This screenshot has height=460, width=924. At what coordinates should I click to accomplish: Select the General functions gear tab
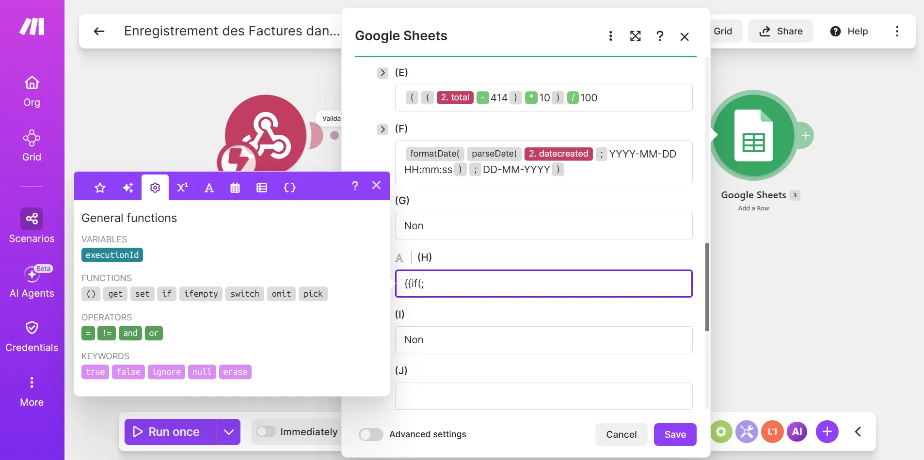(x=155, y=188)
